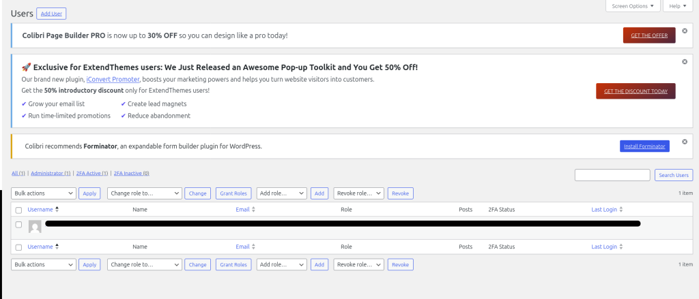Sort by Email in the top header
The height and width of the screenshot is (299, 699).
click(243, 210)
